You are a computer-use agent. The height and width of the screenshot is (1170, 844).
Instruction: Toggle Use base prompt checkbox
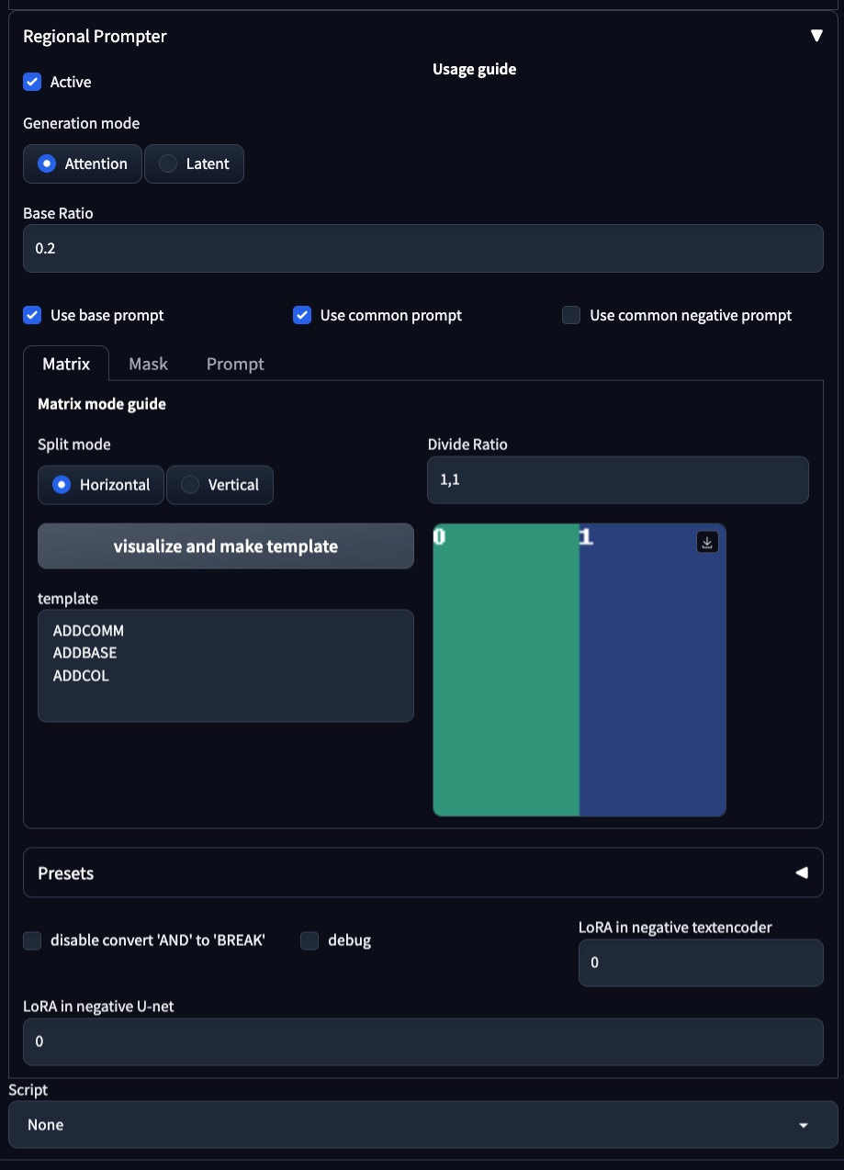click(32, 315)
